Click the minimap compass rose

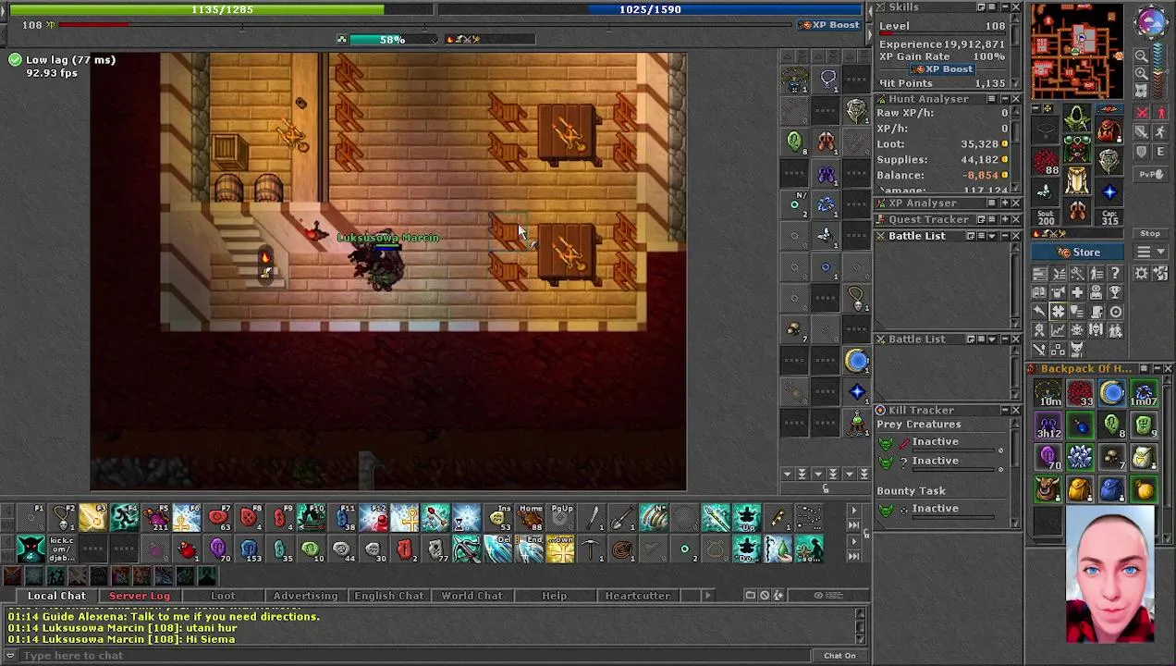1151,20
